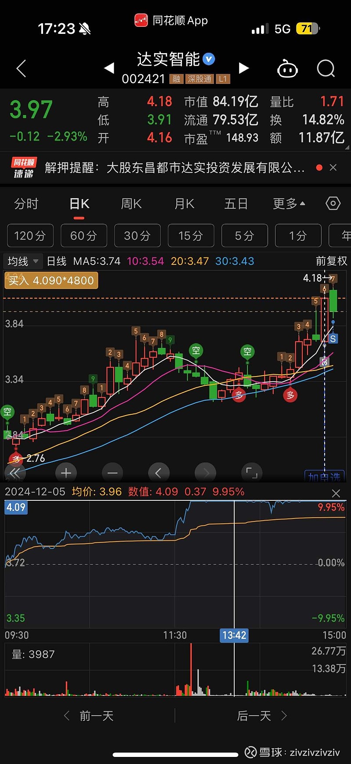This screenshot has height=764, width=351.
Task: Zoom out chart with minus button
Action: 112,473
